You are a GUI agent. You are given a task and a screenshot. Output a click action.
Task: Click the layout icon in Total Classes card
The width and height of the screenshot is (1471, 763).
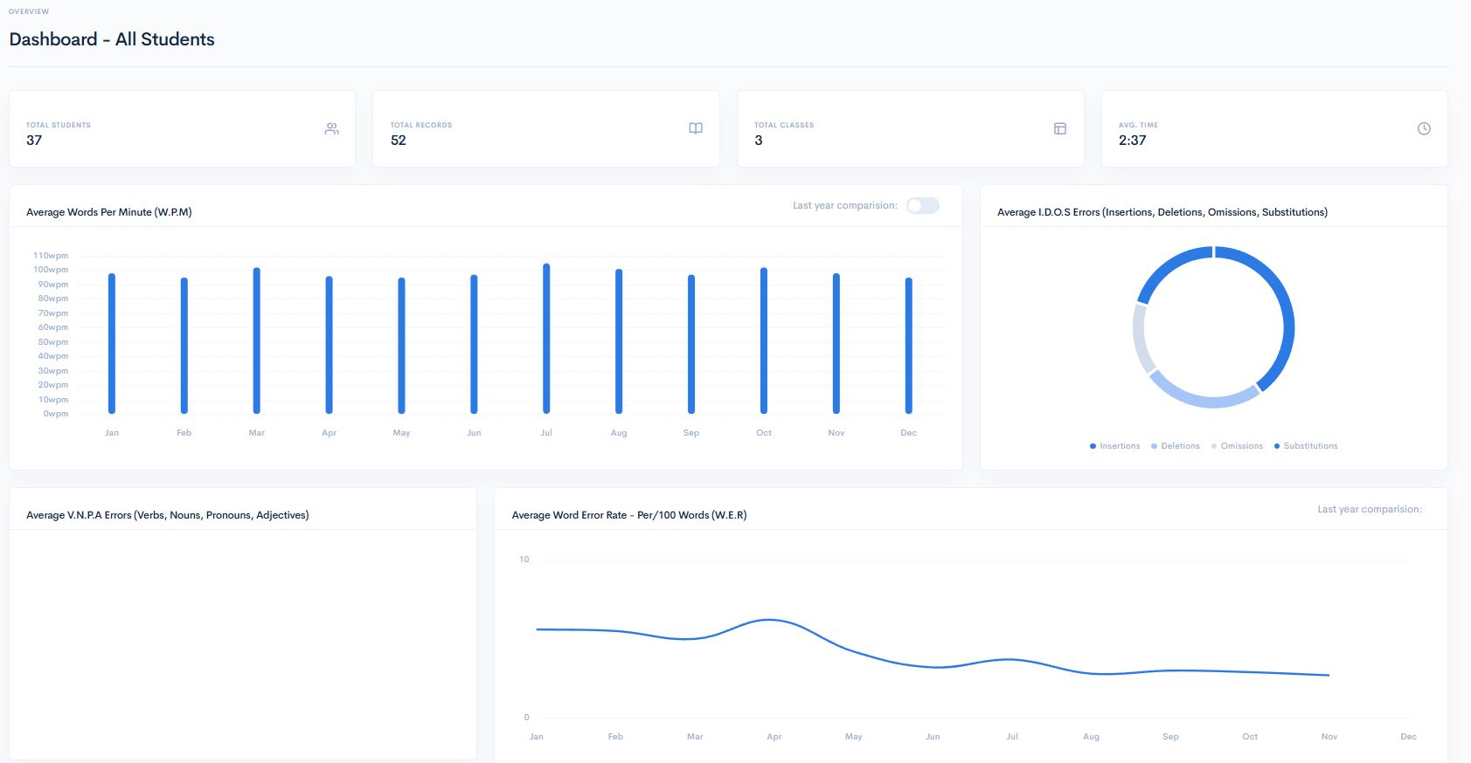(1060, 128)
